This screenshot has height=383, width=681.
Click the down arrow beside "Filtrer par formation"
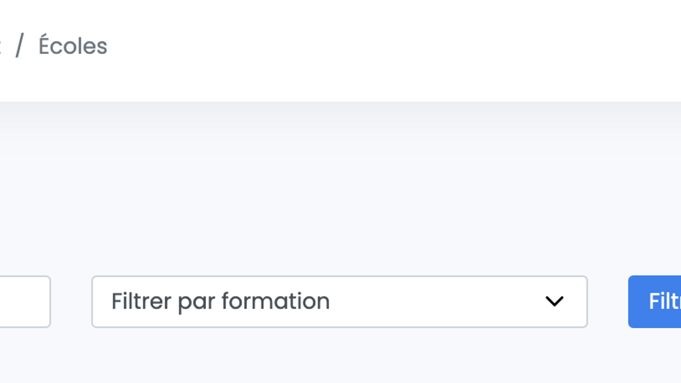coord(554,302)
